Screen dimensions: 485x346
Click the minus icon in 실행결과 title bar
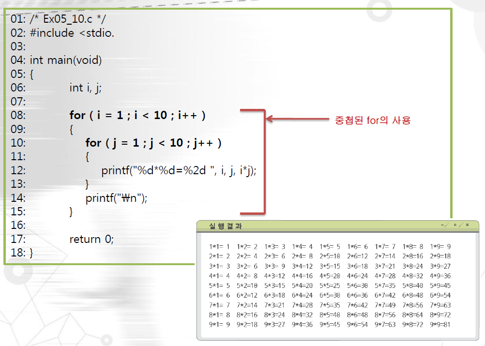[x=442, y=225]
